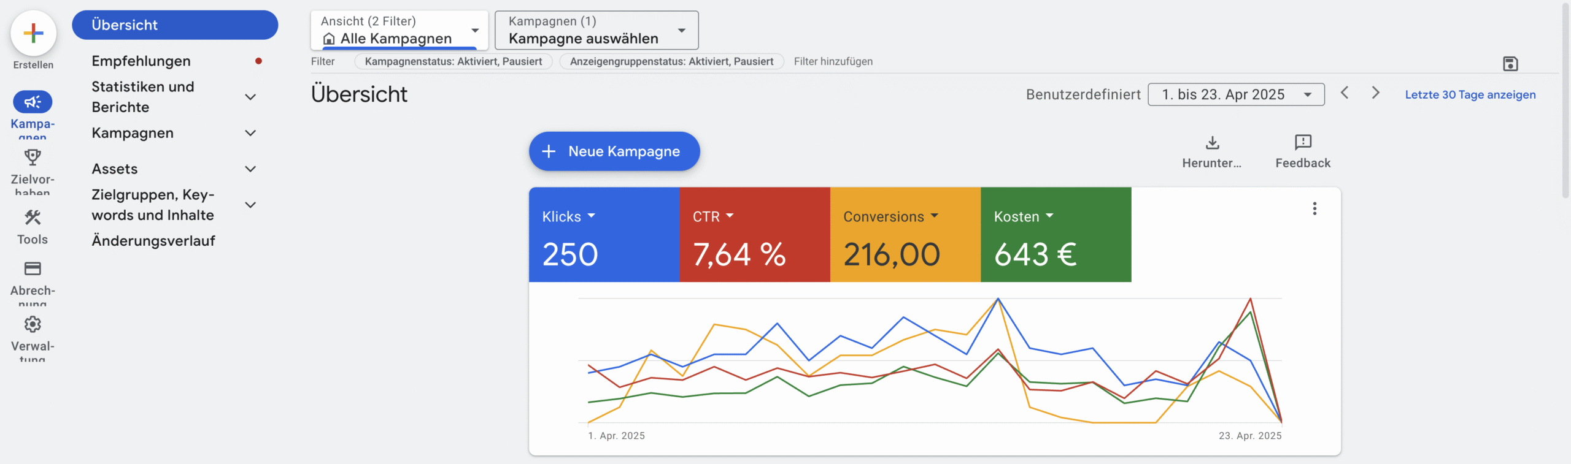
Task: Open Änderungsverlauf menu item
Action: 153,241
